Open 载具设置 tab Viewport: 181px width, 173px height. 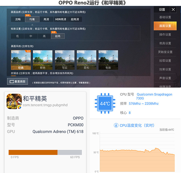[x=165, y=43]
